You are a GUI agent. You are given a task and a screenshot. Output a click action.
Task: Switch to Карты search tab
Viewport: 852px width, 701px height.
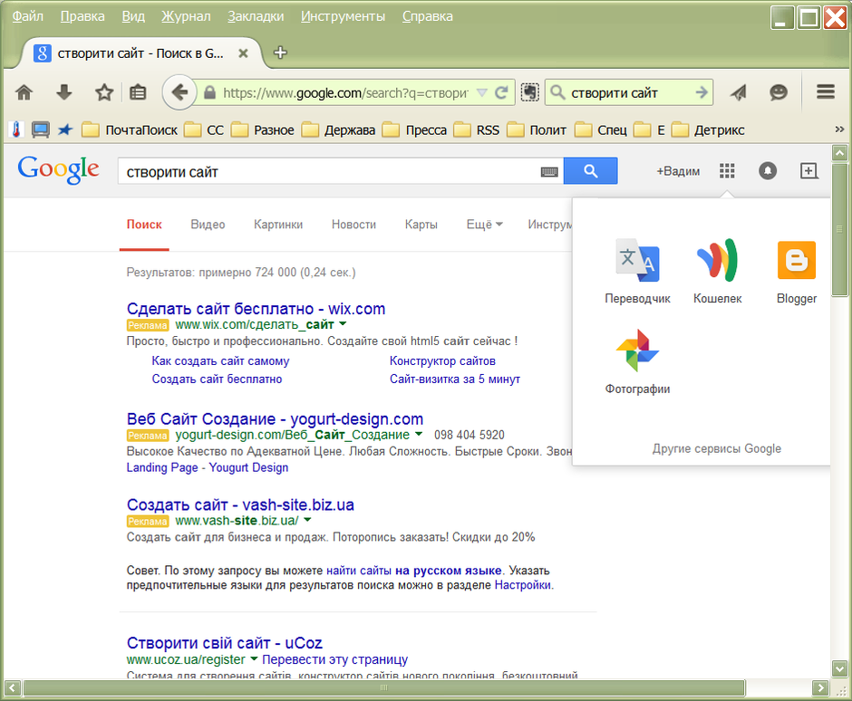point(421,225)
